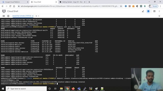The image size is (163, 91).
Task: Switch to Getting Started Argo CD tab
Action: [x=72, y=2]
